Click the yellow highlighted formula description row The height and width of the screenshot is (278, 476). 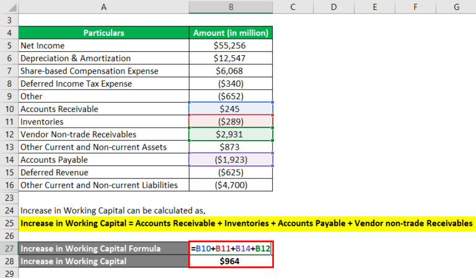(x=247, y=223)
